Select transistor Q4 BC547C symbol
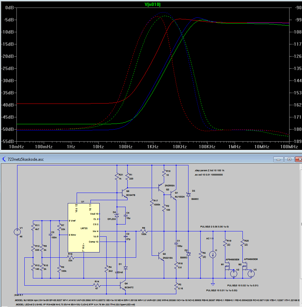Image resolution: width=302 pixels, height=307 pixels. [x=123, y=286]
